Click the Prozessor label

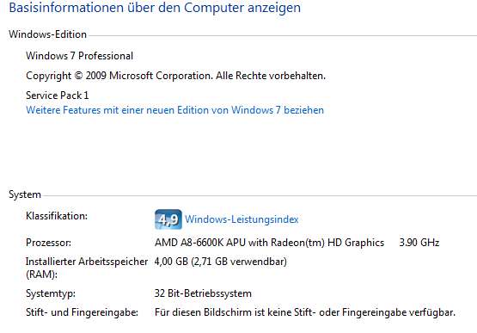click(x=48, y=243)
